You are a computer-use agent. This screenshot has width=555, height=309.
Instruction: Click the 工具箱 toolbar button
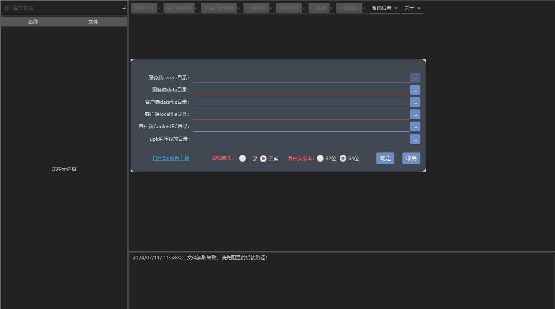tap(319, 8)
